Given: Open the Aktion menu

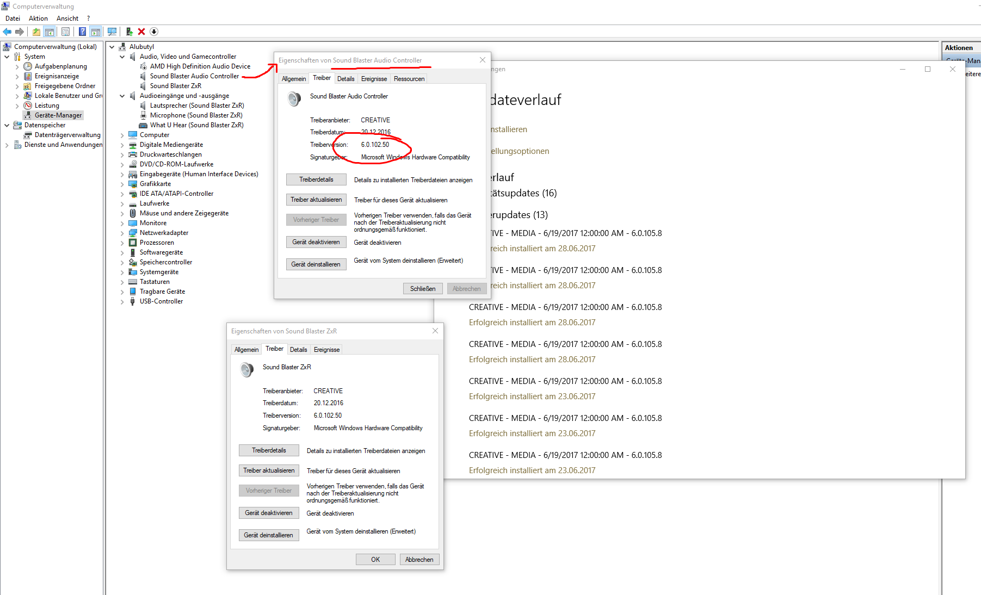Looking at the screenshot, I should [x=38, y=18].
